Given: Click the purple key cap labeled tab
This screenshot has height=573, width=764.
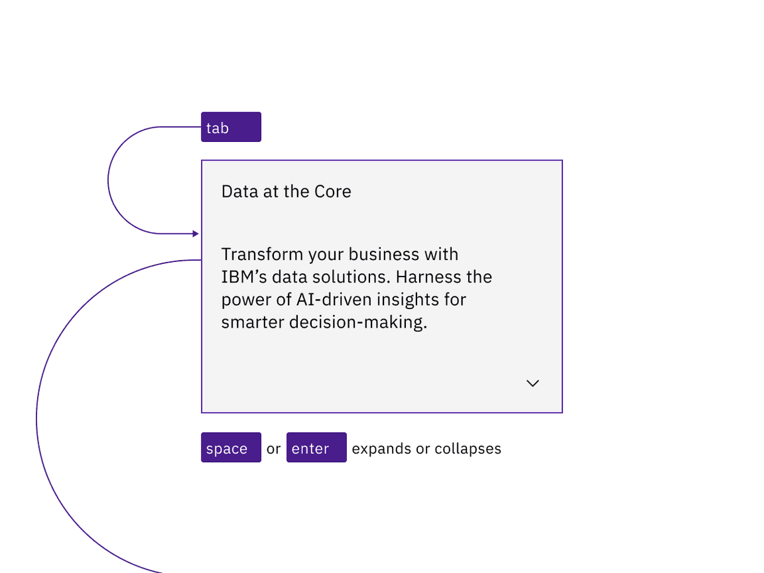Looking at the screenshot, I should (x=231, y=127).
